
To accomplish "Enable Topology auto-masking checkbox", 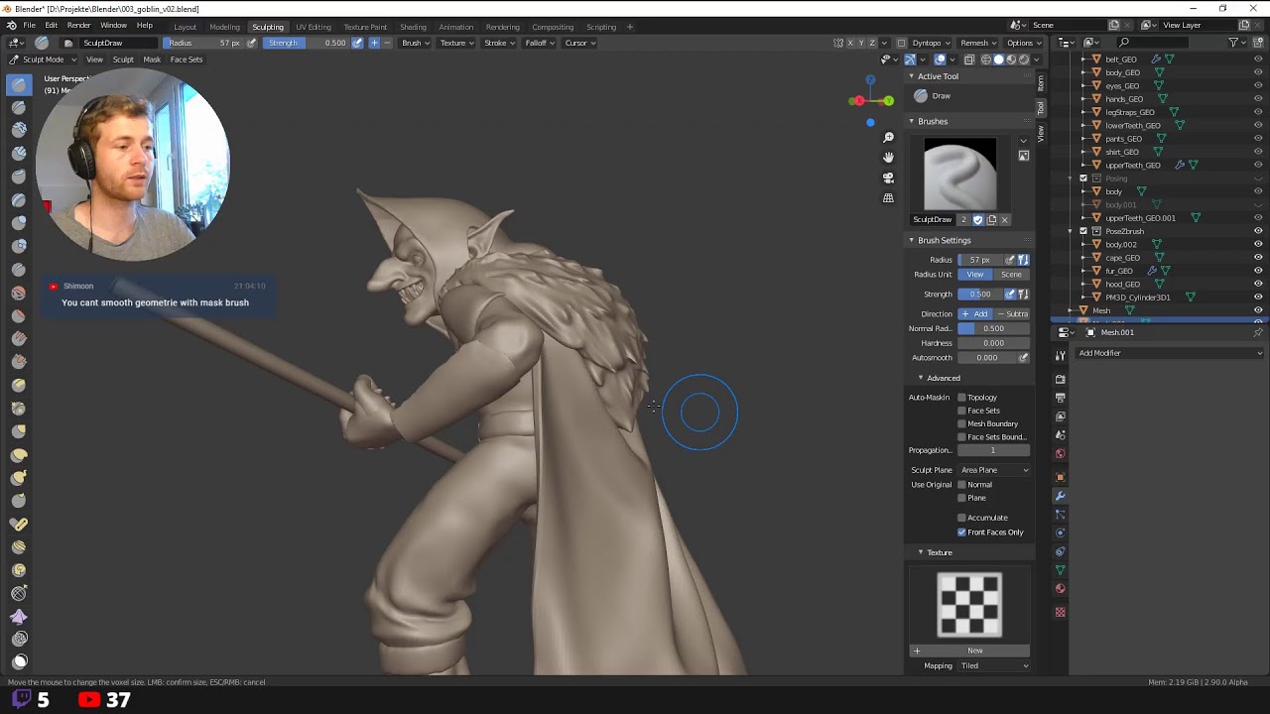I will [961, 398].
